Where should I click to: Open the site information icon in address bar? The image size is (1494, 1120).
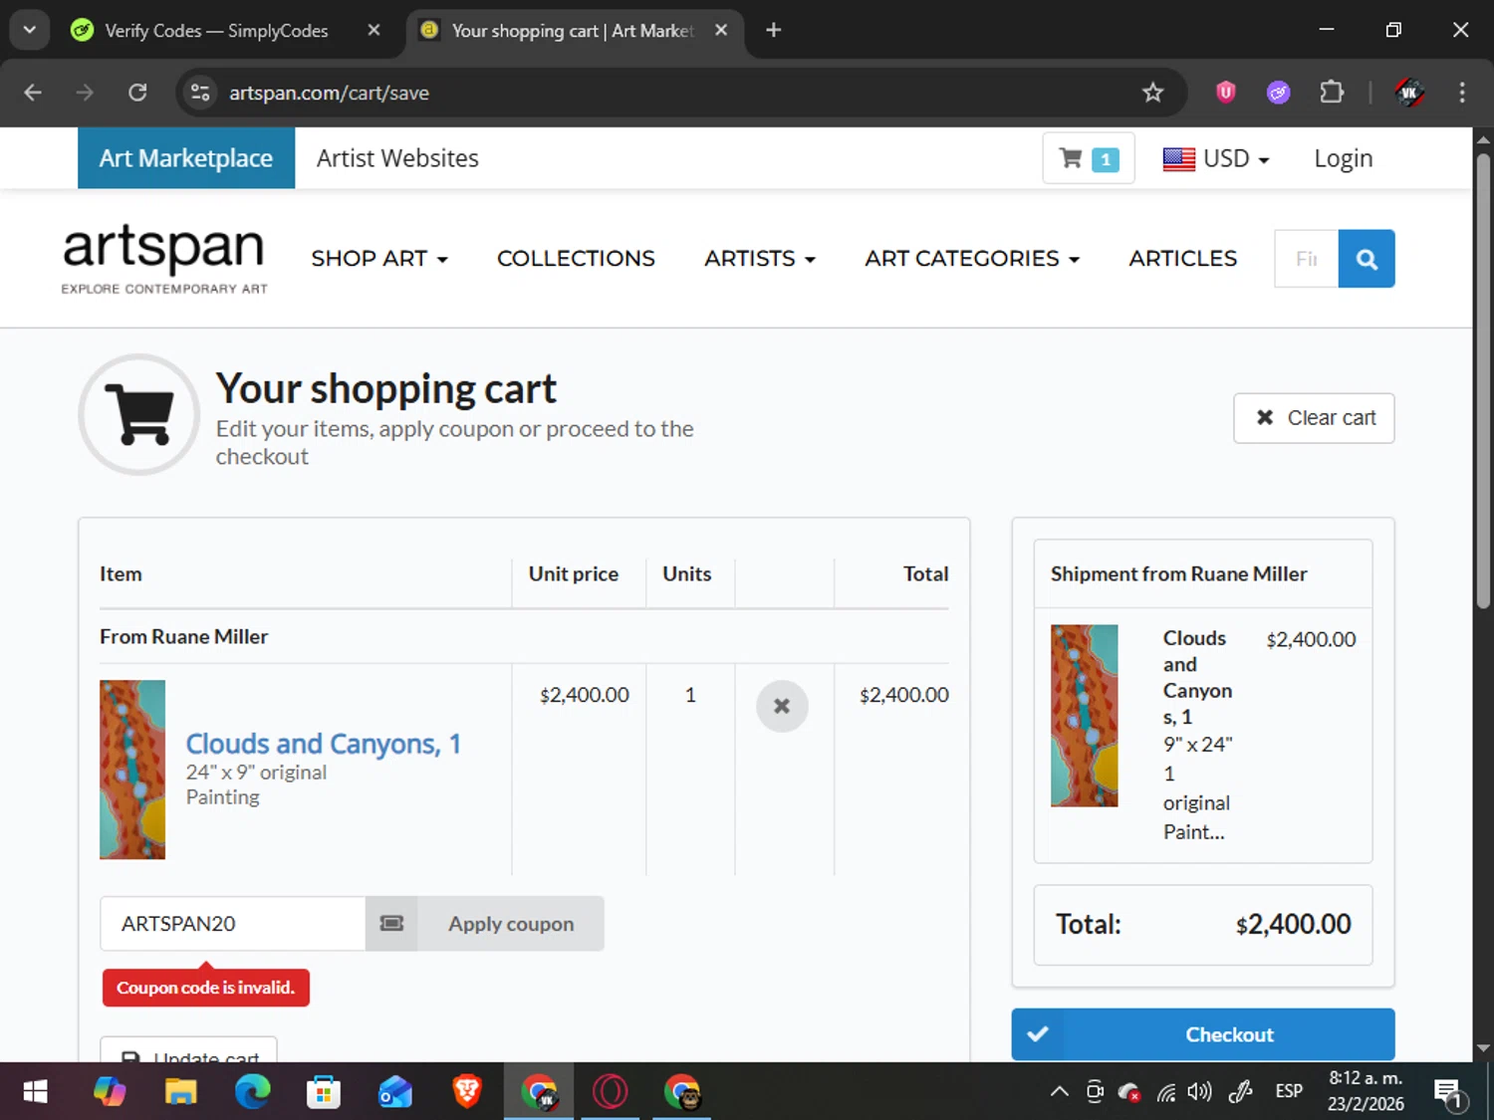pos(200,93)
